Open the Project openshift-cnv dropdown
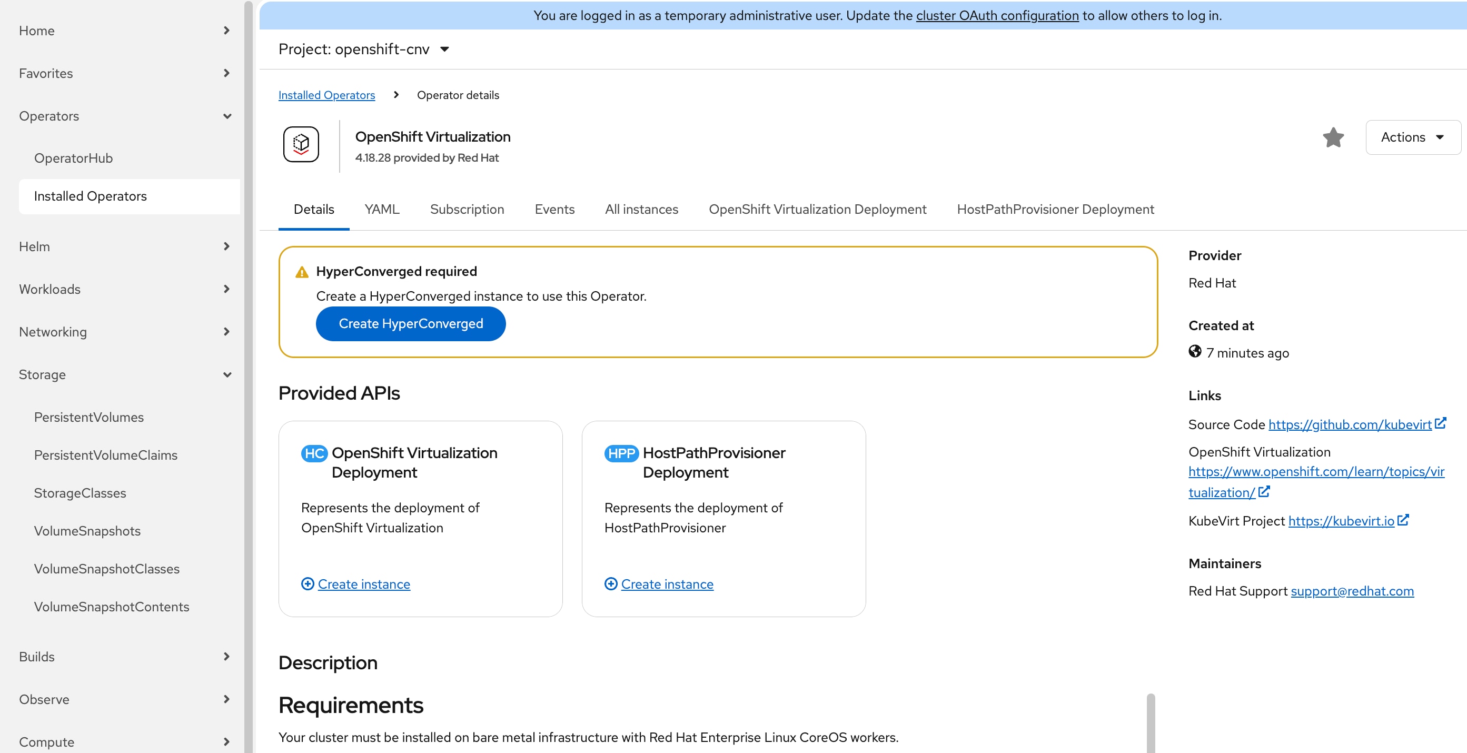1467x753 pixels. click(364, 49)
